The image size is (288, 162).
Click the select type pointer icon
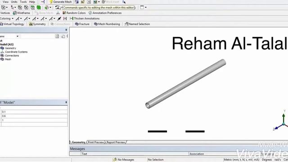[12, 8]
